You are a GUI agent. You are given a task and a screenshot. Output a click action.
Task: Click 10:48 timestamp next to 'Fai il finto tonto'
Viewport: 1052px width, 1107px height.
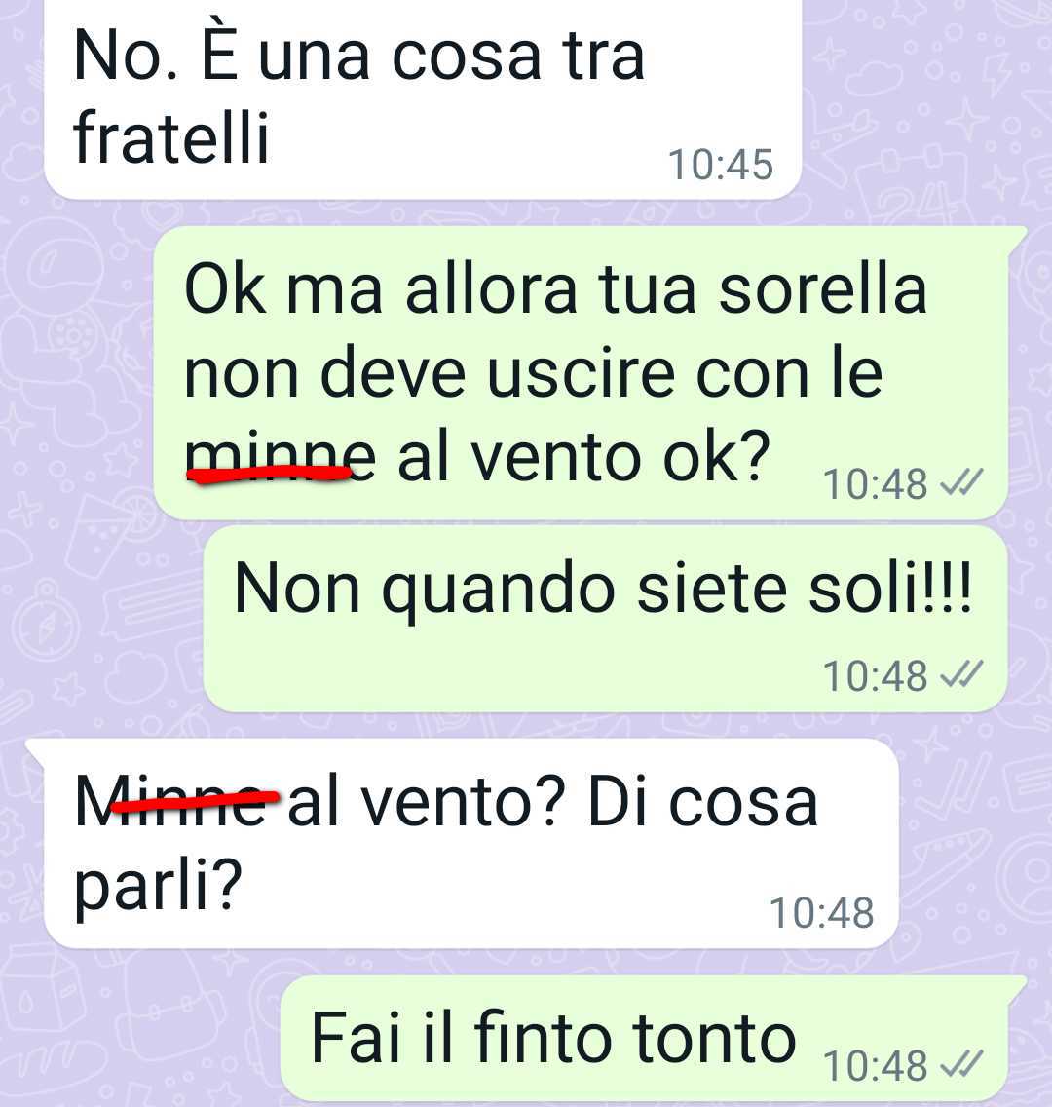click(875, 1065)
